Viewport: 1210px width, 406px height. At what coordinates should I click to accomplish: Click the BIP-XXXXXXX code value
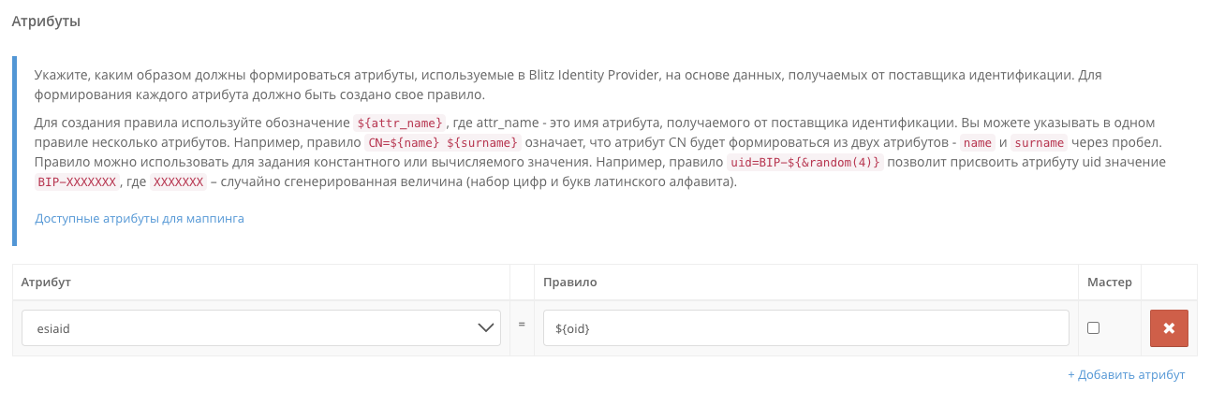click(77, 182)
